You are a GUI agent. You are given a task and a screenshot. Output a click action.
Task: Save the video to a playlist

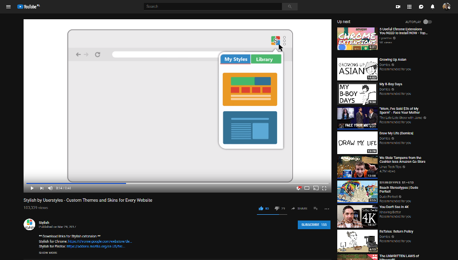point(316,208)
